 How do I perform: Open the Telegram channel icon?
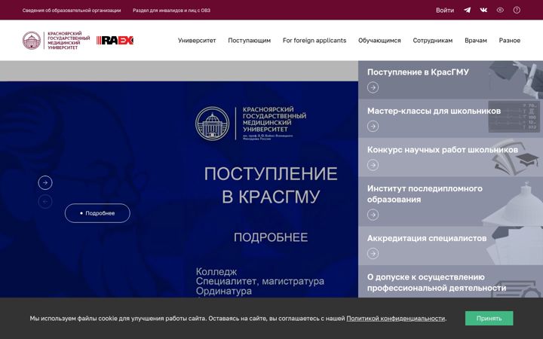[467, 10]
